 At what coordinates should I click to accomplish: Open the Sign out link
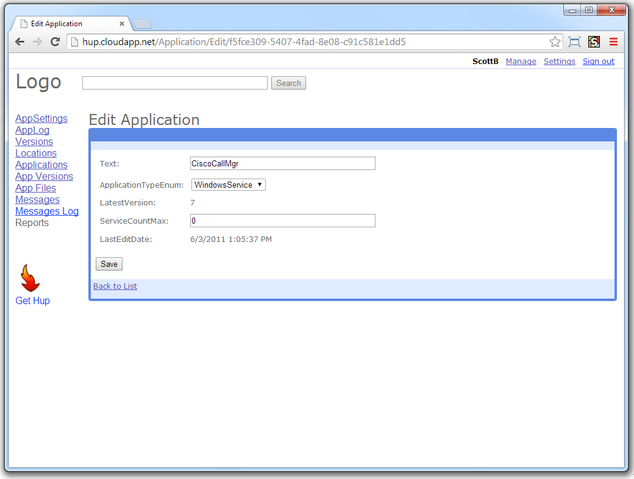click(598, 61)
